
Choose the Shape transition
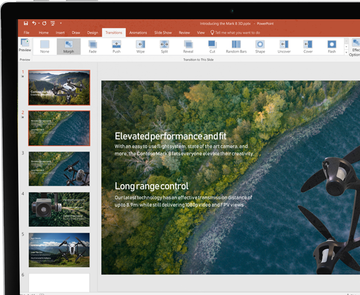(260, 47)
